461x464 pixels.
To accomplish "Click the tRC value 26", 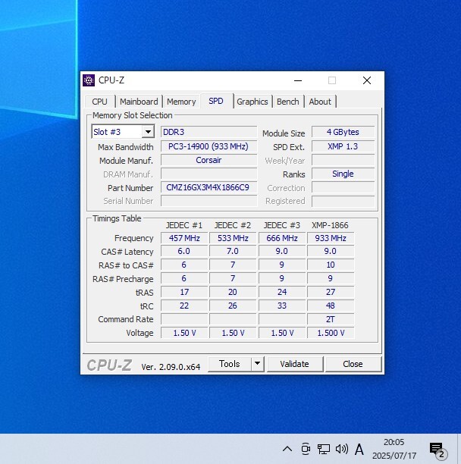I will click(233, 306).
